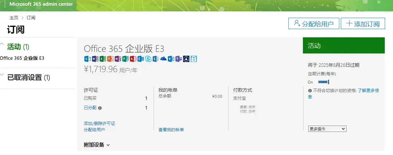This screenshot has width=393, height=155.
Task: Click the ¥1,719.96 price text
Action: point(101,69)
